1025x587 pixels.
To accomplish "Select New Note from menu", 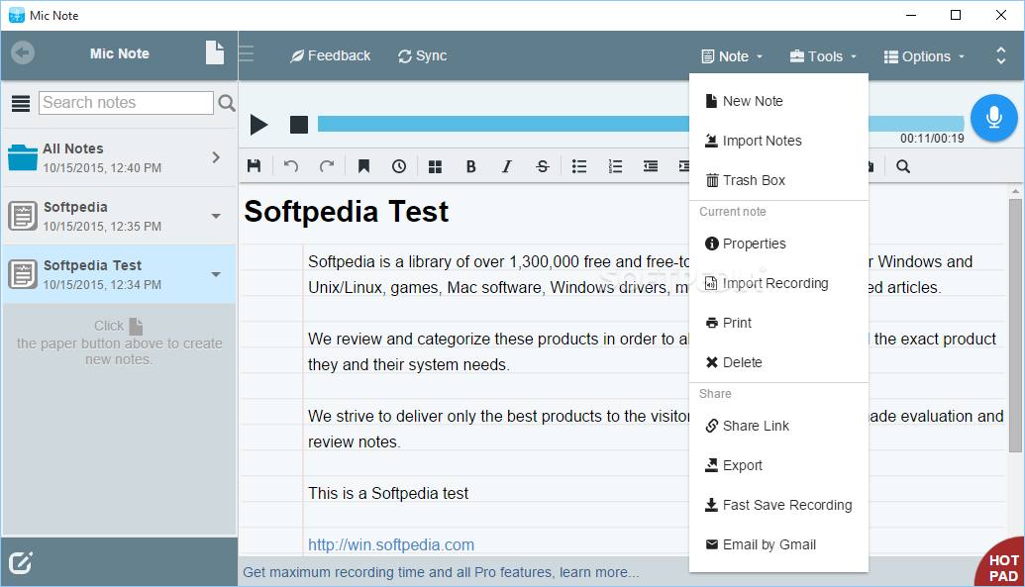I will click(x=778, y=101).
